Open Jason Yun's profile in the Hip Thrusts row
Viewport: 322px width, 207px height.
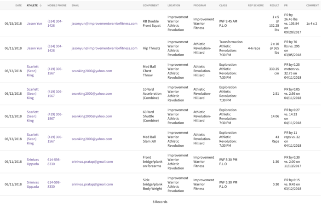click(x=34, y=48)
